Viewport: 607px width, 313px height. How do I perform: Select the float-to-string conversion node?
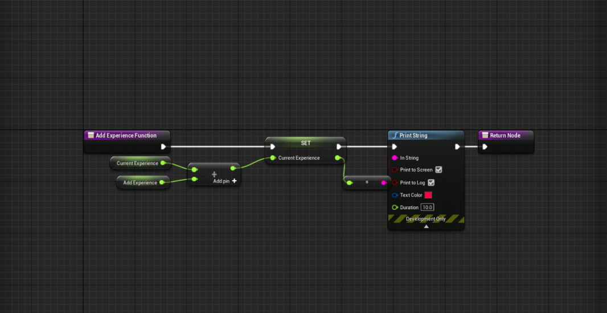point(367,182)
